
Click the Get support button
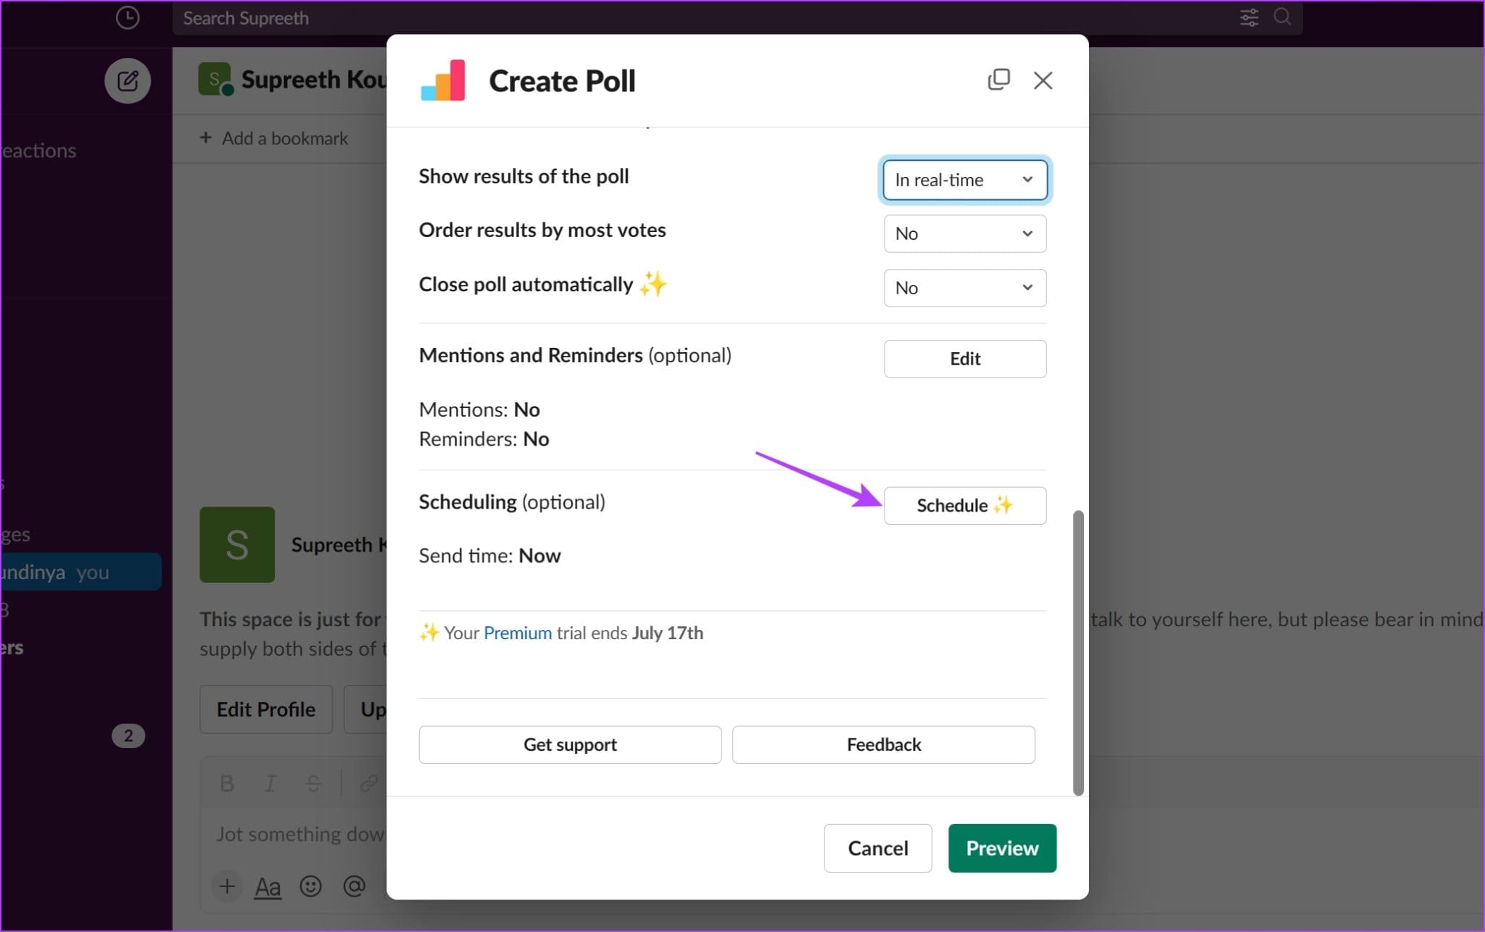tap(569, 744)
